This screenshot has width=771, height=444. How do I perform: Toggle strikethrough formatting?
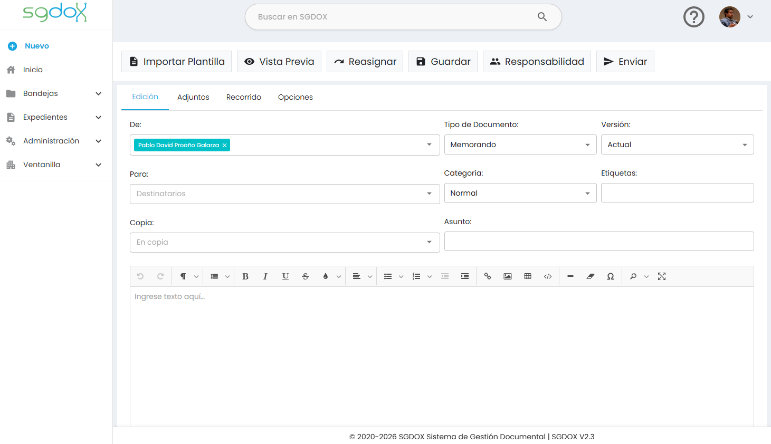click(306, 276)
